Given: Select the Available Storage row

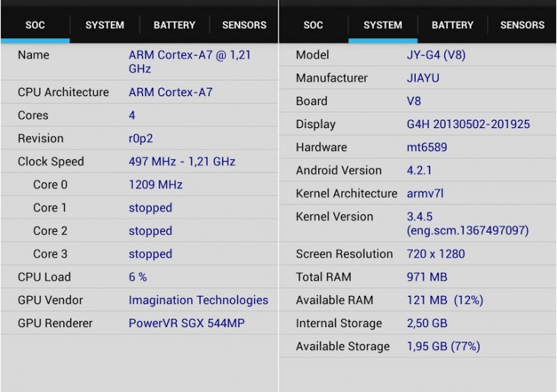Looking at the screenshot, I should pyautogui.click(x=417, y=346).
